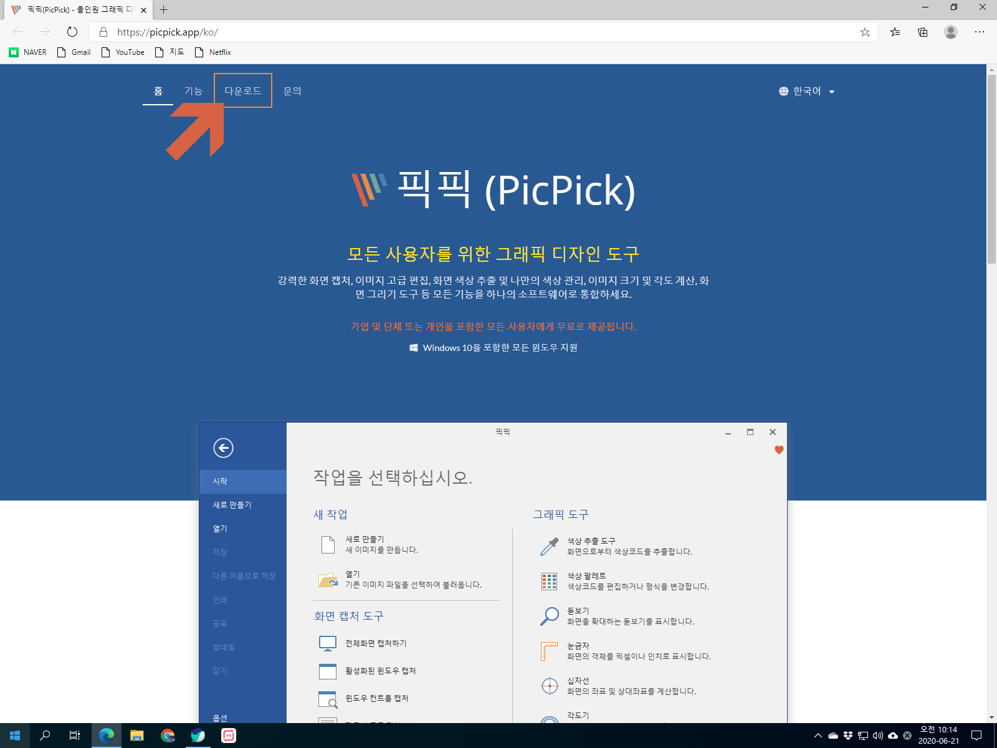Open the favorites list icon
This screenshot has width=997, height=748.
[x=895, y=32]
